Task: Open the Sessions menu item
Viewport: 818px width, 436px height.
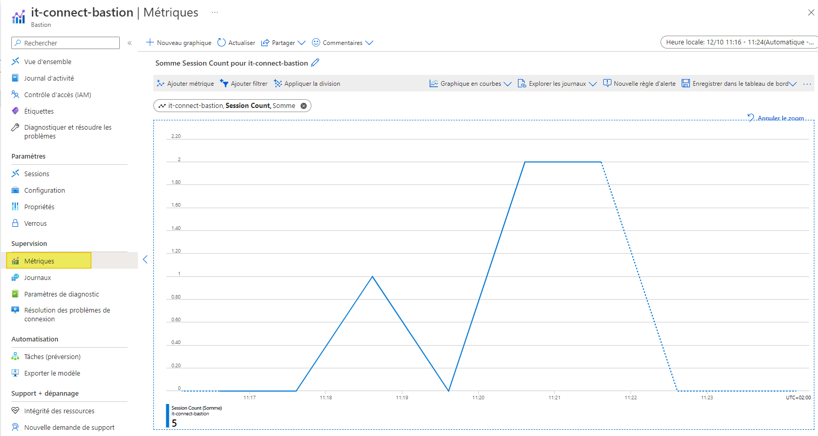Action: pyautogui.click(x=37, y=174)
